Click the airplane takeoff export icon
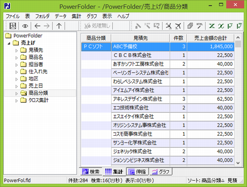 [x=178, y=26]
